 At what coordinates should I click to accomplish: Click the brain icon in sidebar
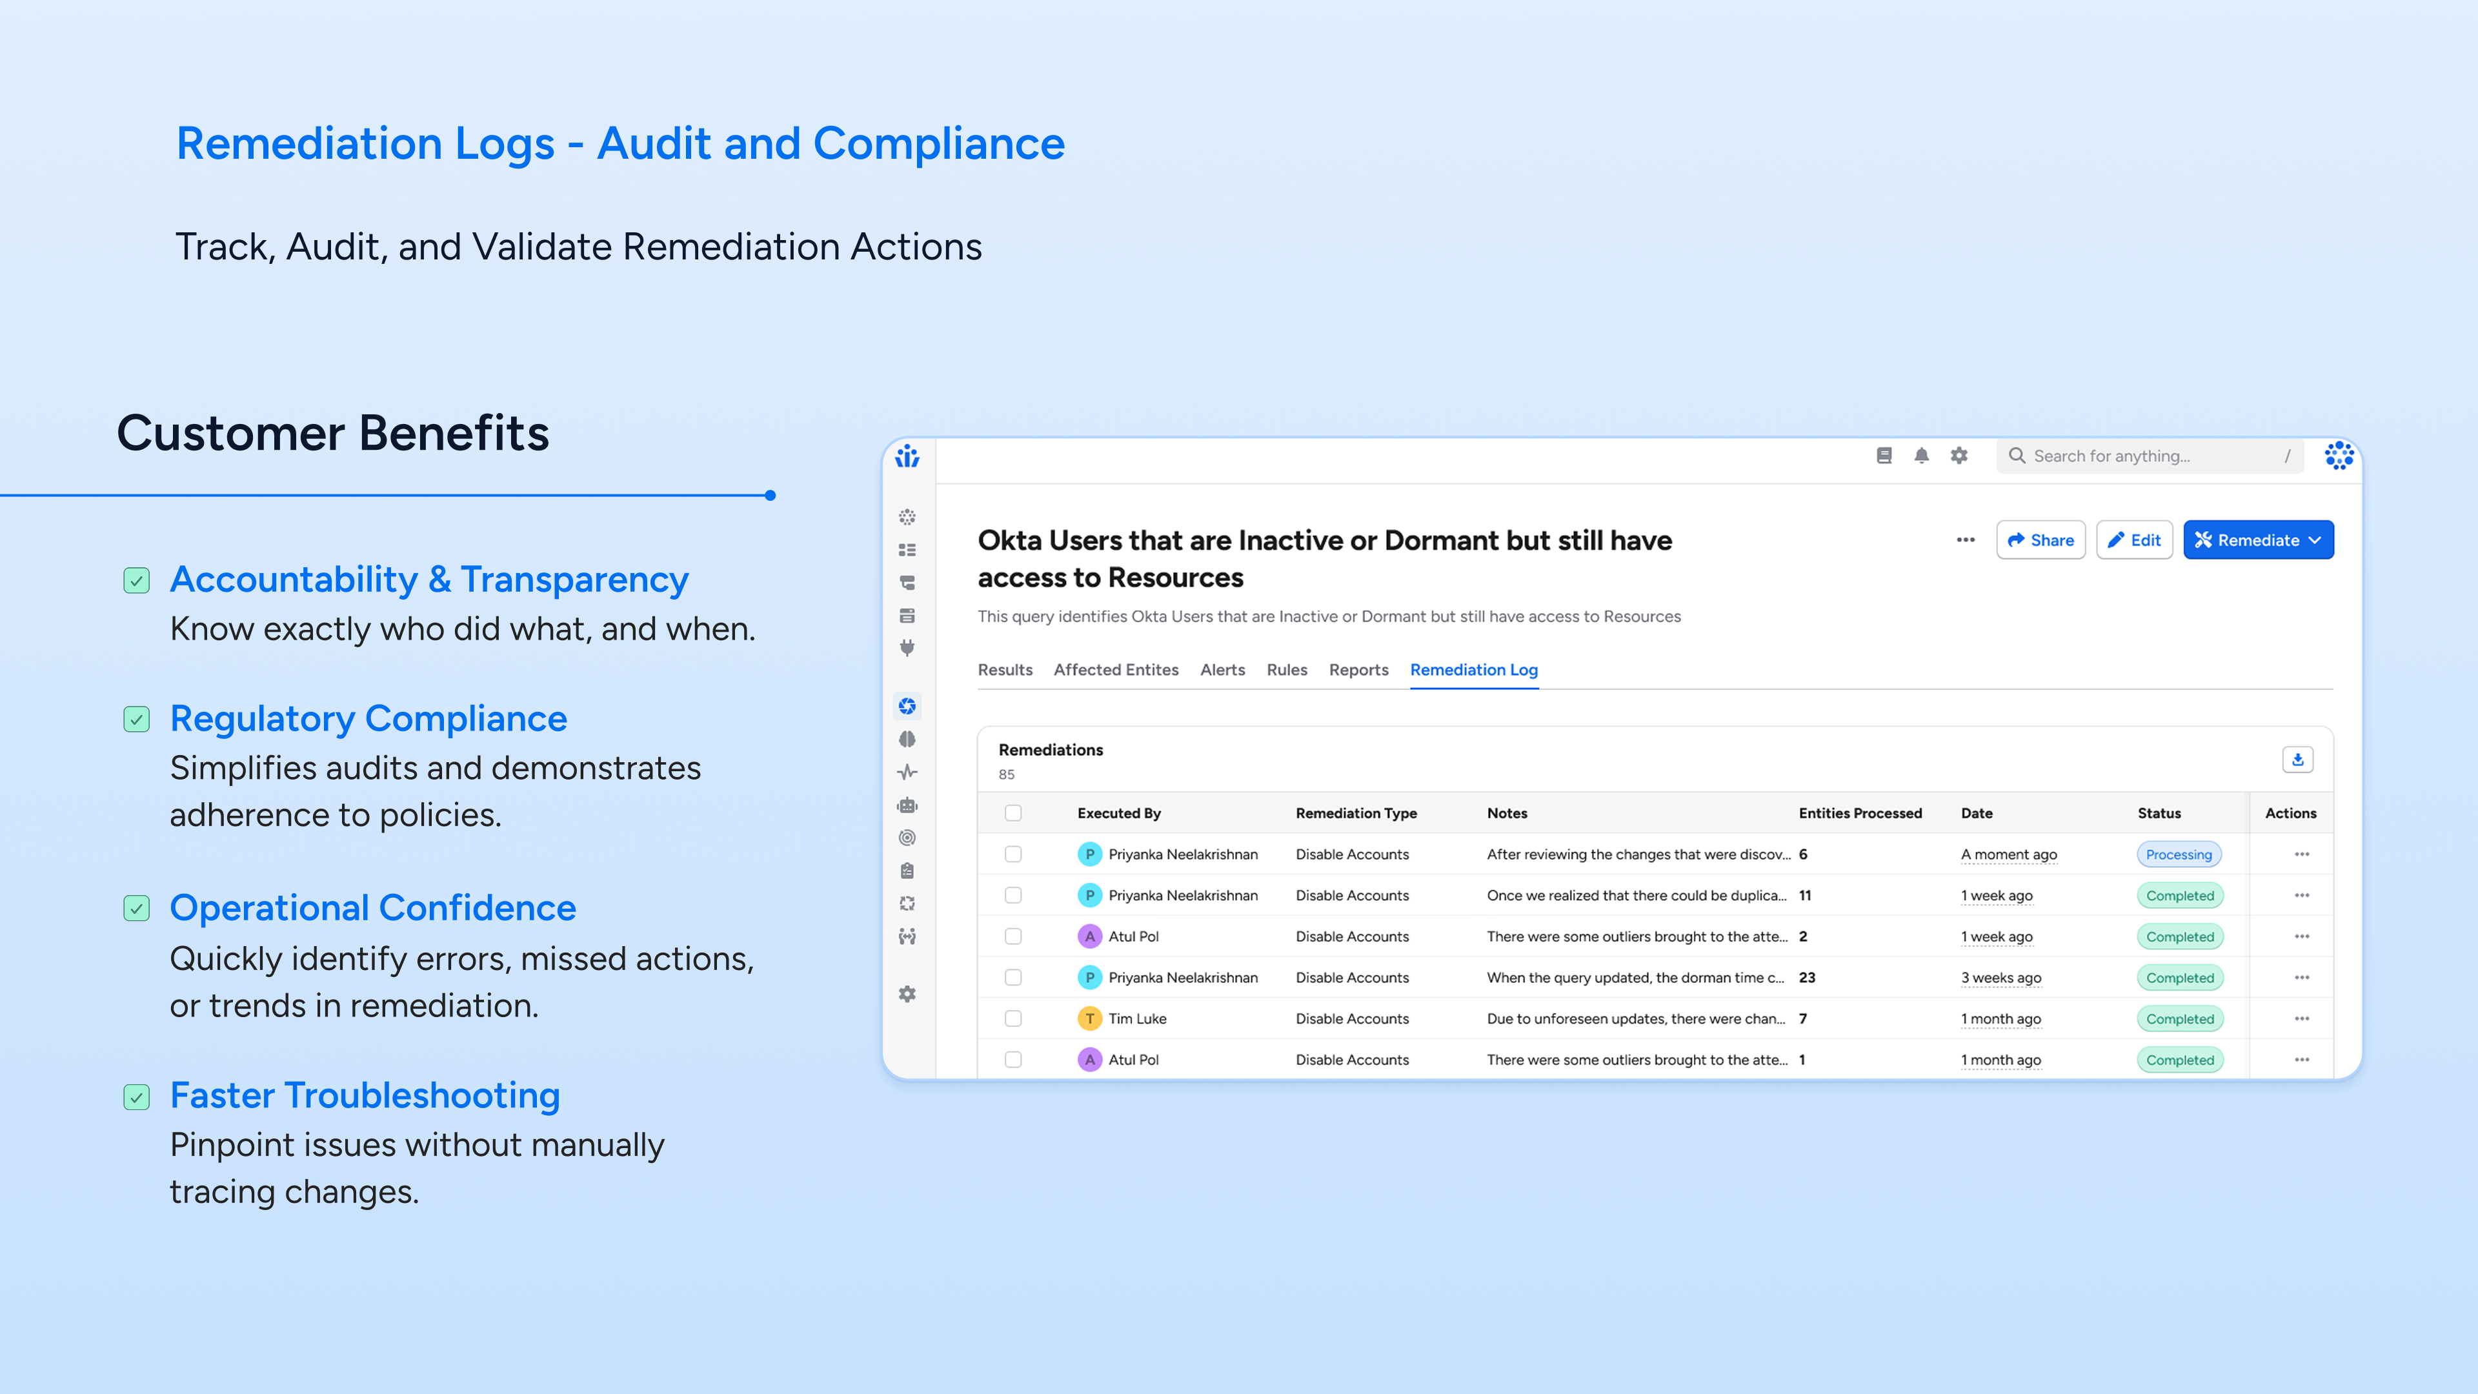click(907, 739)
